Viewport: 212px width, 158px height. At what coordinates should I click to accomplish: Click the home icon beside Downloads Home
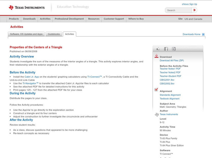click(x=203, y=34)
